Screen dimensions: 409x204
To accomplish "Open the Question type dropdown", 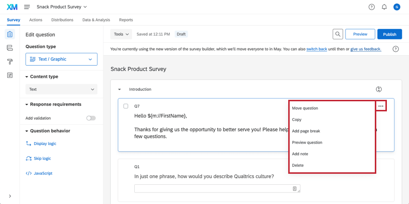I will [62, 59].
